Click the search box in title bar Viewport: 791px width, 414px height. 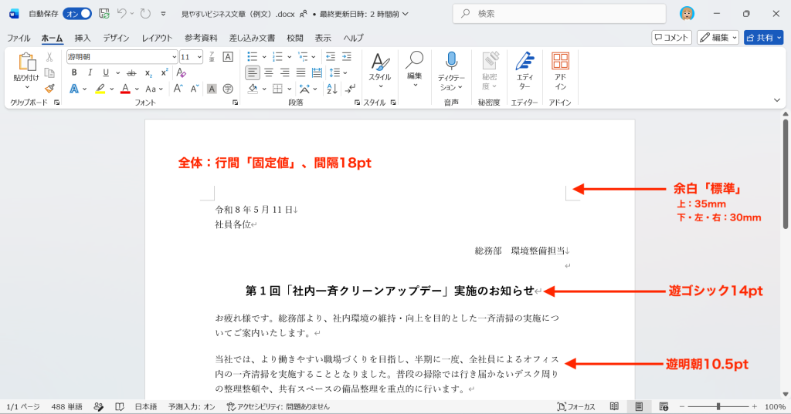(x=559, y=14)
